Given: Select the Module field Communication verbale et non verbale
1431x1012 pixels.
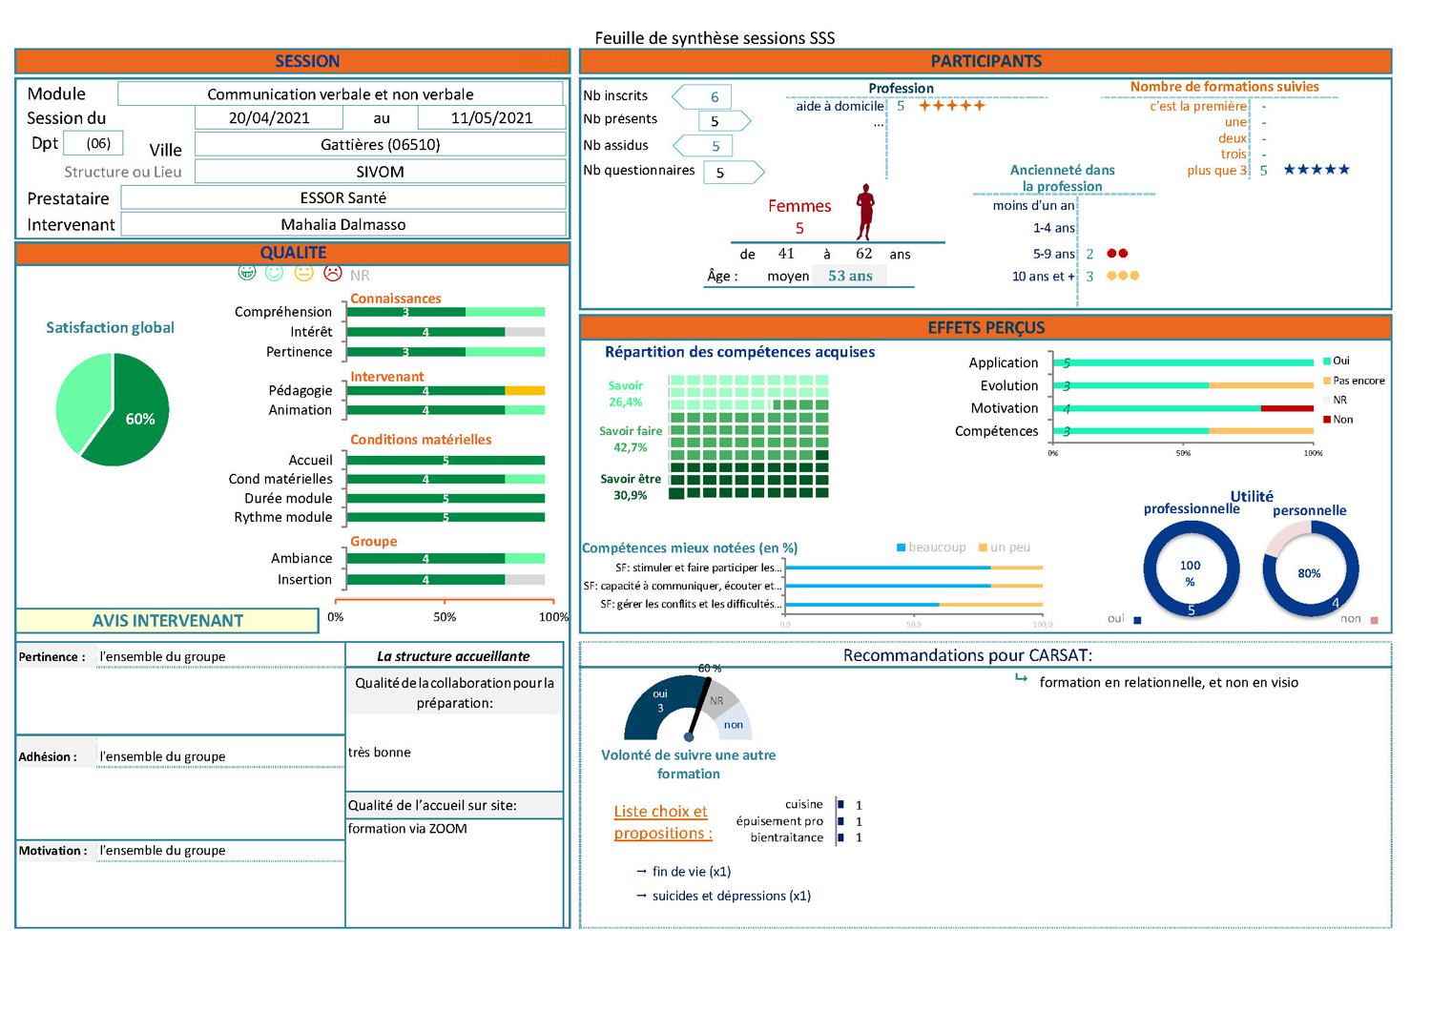Looking at the screenshot, I should (341, 93).
